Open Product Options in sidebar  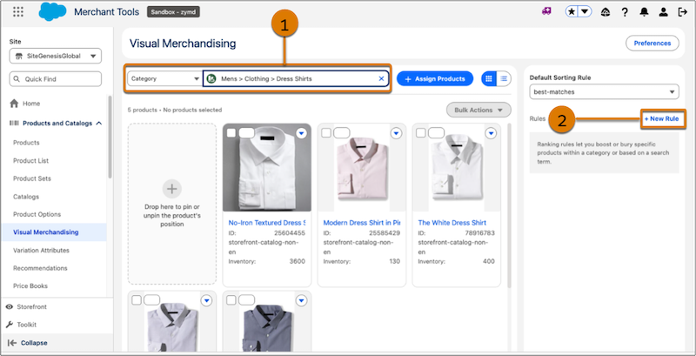37,214
